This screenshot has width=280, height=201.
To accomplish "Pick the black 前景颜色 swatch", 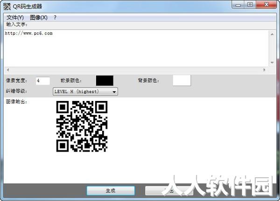I will pyautogui.click(x=105, y=80).
